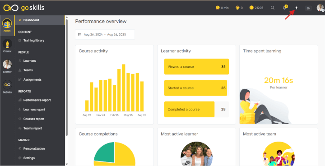This screenshot has height=166, width=325.
Task: Click the Training library book icon
Action: click(x=20, y=41)
